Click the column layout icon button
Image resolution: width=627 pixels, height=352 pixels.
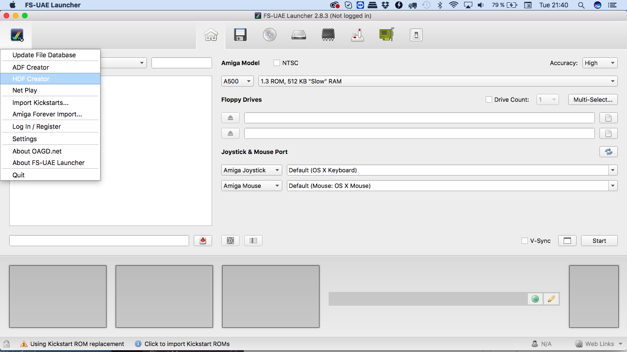point(253,241)
